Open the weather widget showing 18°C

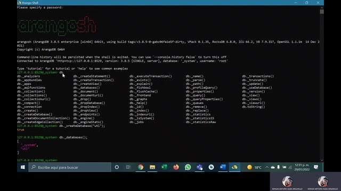click(x=254, y=167)
